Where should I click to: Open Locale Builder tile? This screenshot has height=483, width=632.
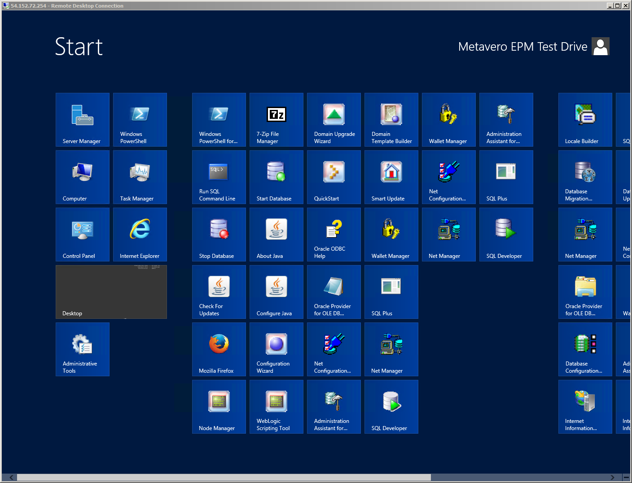point(585,120)
